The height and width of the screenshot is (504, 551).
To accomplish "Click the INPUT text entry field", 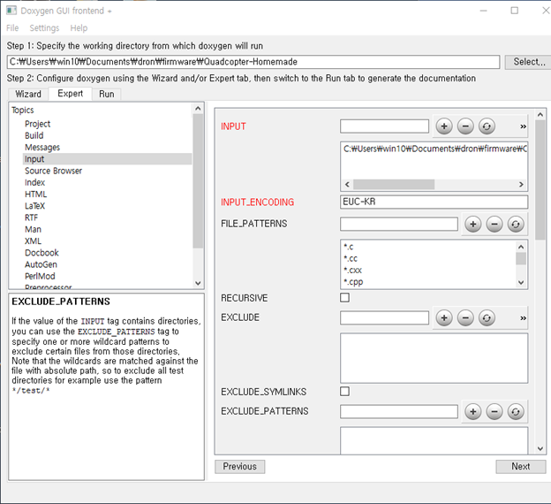I will (384, 126).
